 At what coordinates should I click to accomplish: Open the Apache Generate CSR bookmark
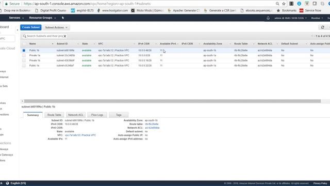pyautogui.click(x=184, y=10)
